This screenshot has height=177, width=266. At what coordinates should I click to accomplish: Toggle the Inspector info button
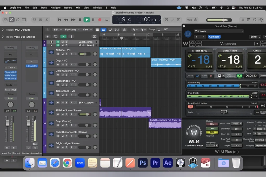[x=11, y=20]
